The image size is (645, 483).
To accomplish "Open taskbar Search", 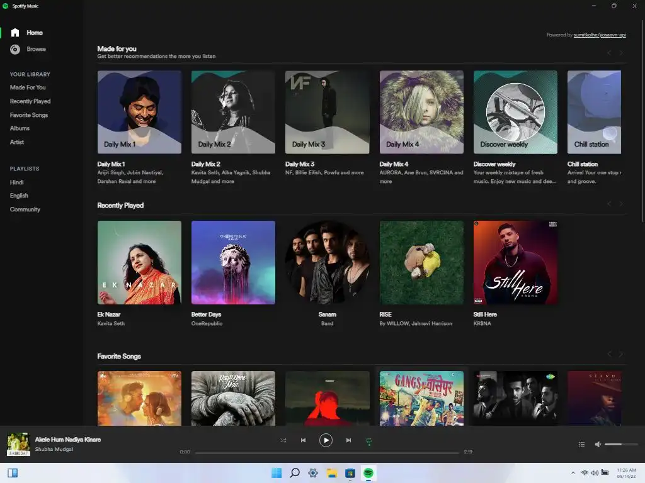I will click(x=295, y=473).
